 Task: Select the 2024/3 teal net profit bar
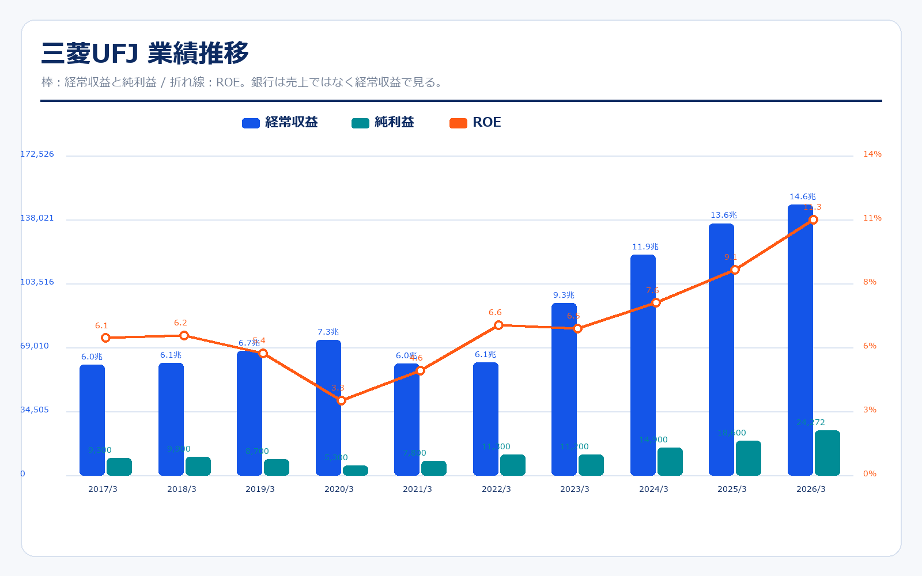click(670, 462)
